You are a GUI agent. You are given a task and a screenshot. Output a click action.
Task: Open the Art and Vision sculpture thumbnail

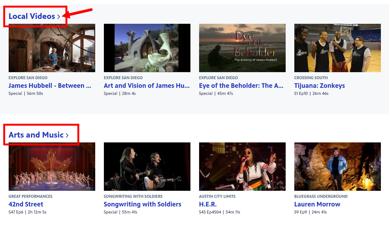(147, 48)
